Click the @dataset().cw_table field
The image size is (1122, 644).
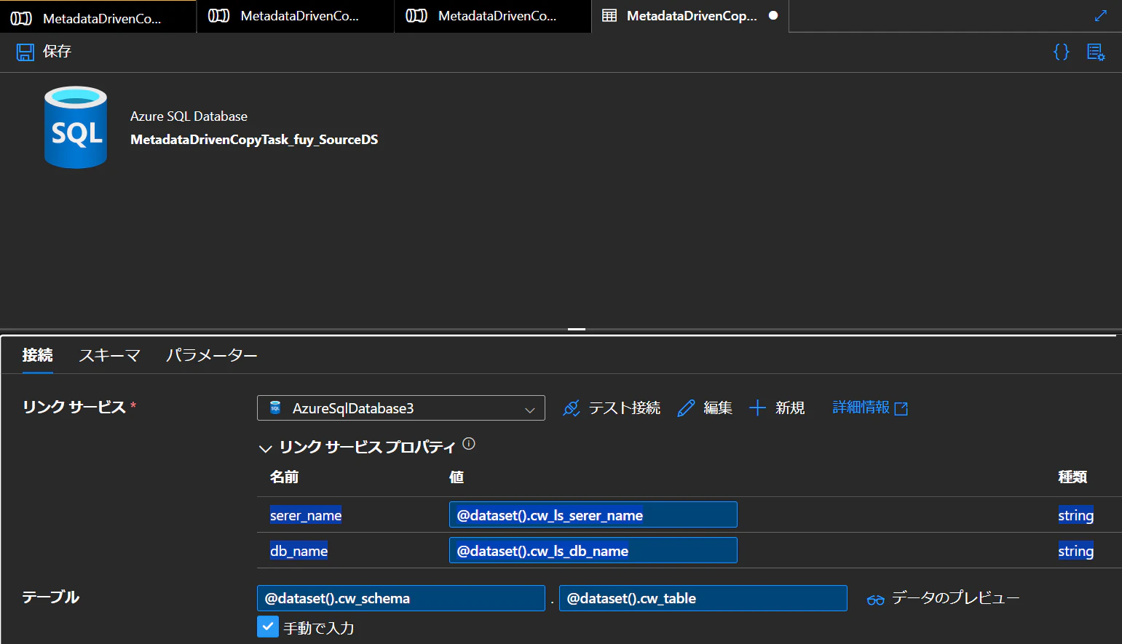click(703, 598)
